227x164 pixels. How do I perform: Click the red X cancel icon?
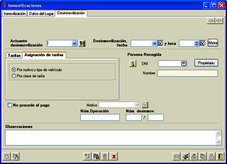click(114, 156)
